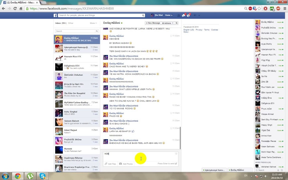Click the search magnifier in Facebook's search bar
The width and height of the screenshot is (288, 180).
(143, 15)
